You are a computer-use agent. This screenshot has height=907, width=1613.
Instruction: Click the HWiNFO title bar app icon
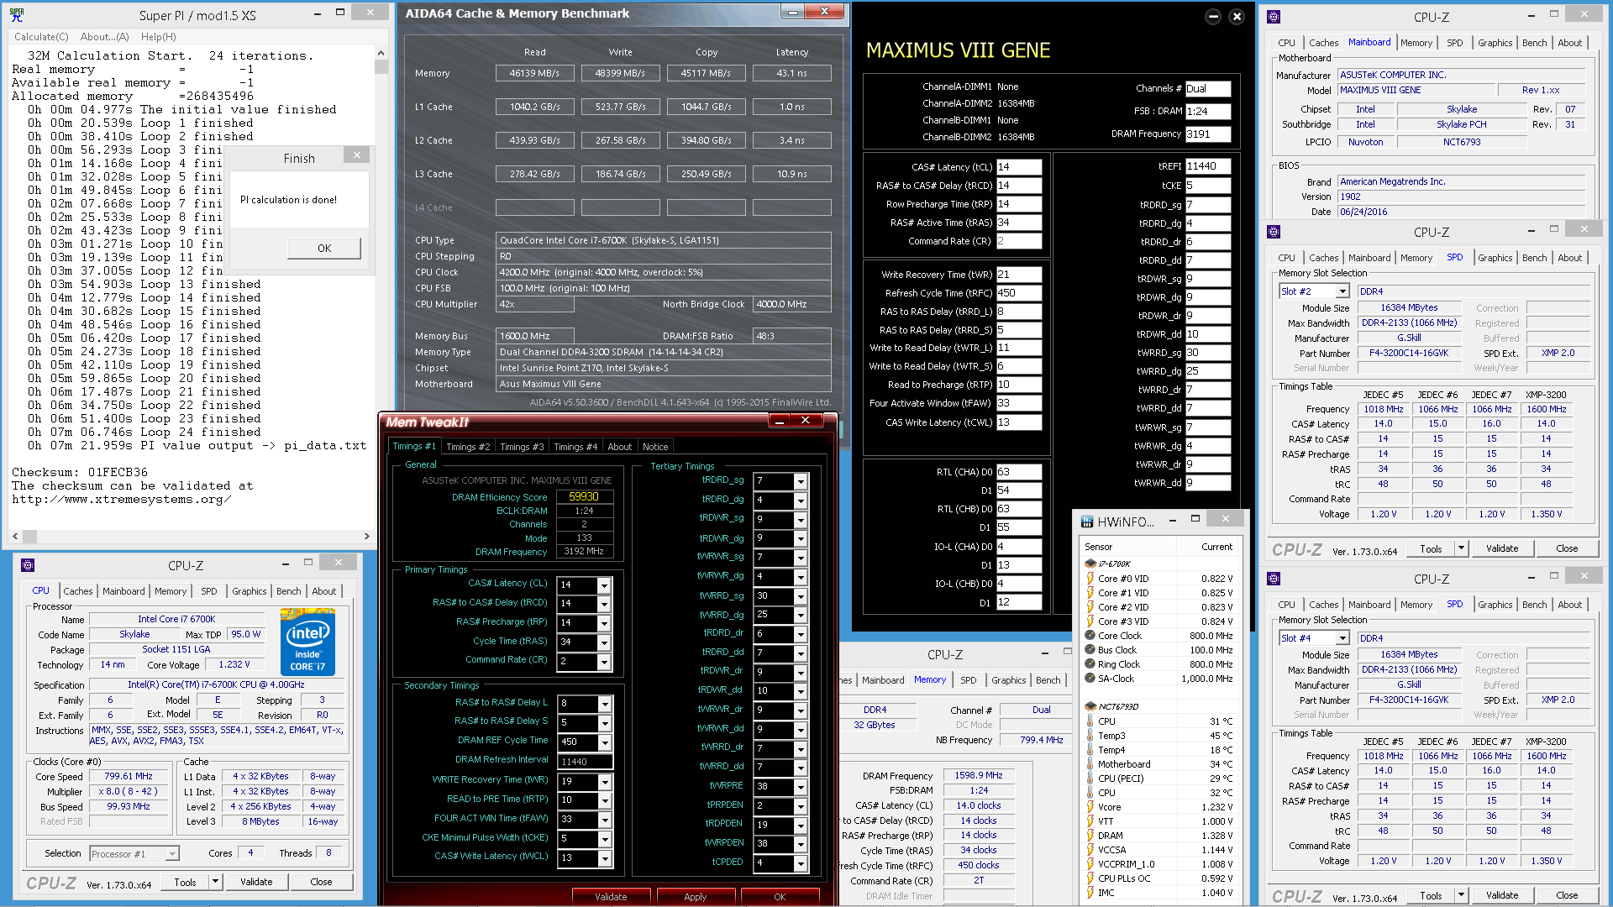pyautogui.click(x=1087, y=522)
